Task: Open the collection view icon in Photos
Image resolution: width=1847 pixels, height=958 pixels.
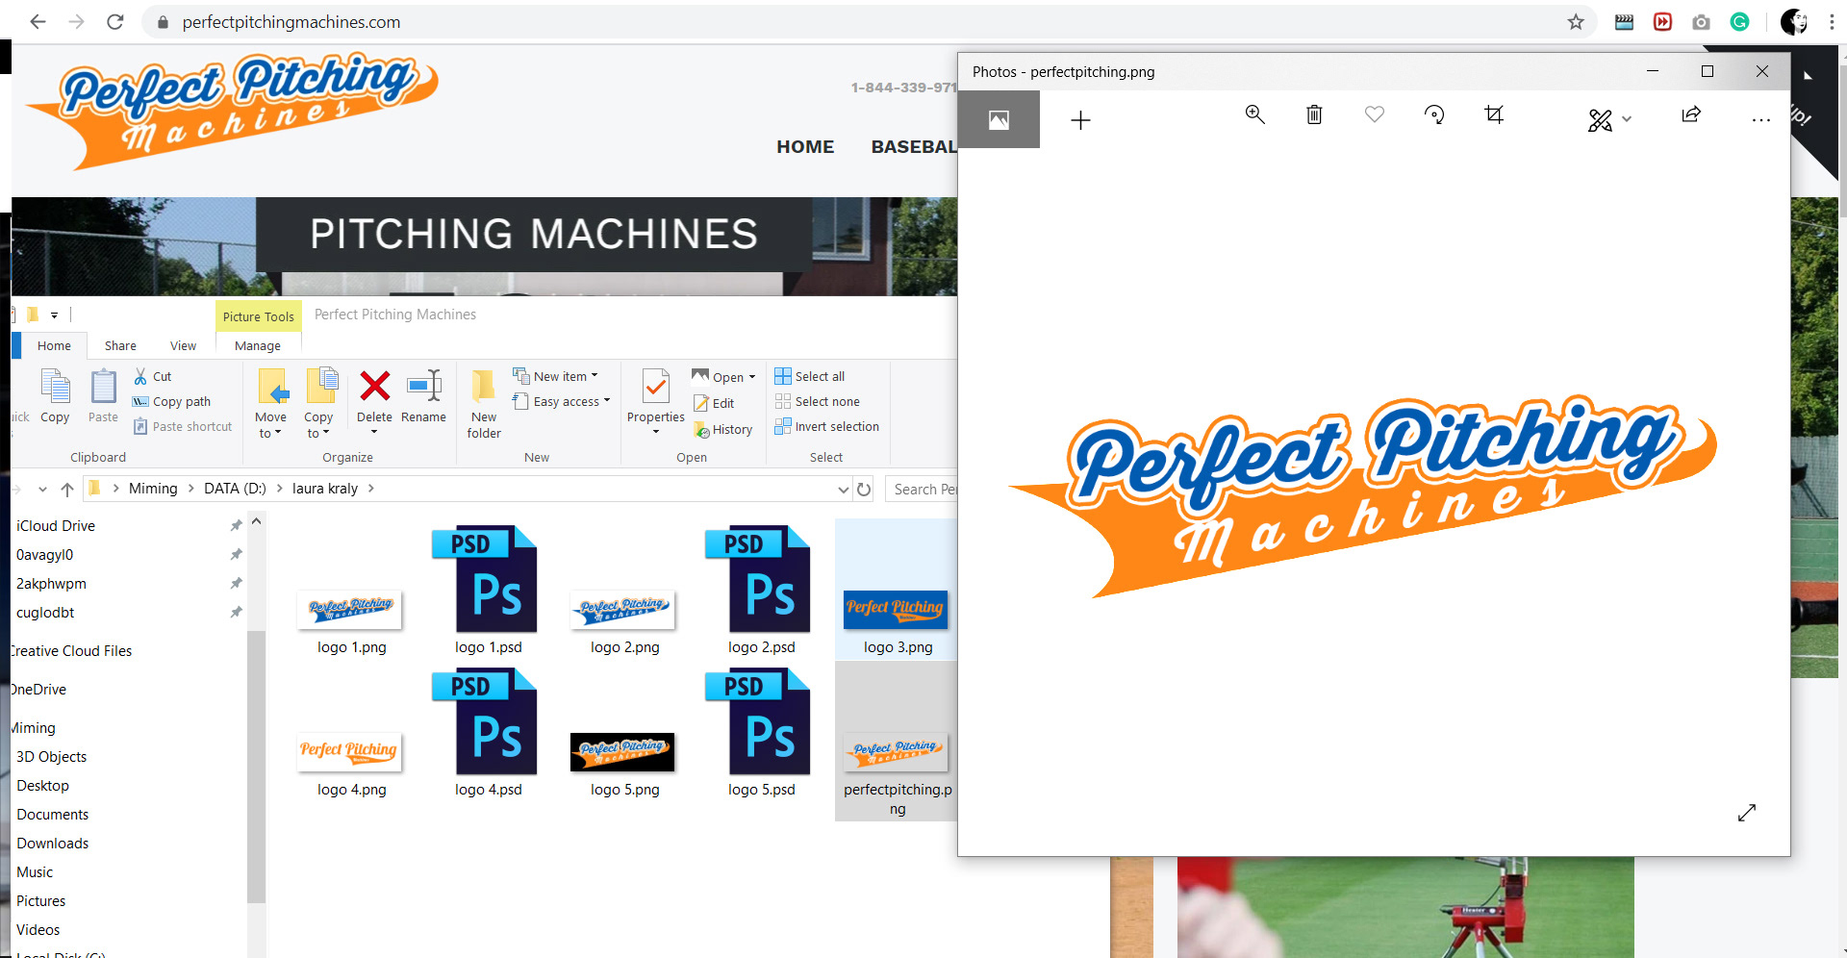Action: [999, 120]
